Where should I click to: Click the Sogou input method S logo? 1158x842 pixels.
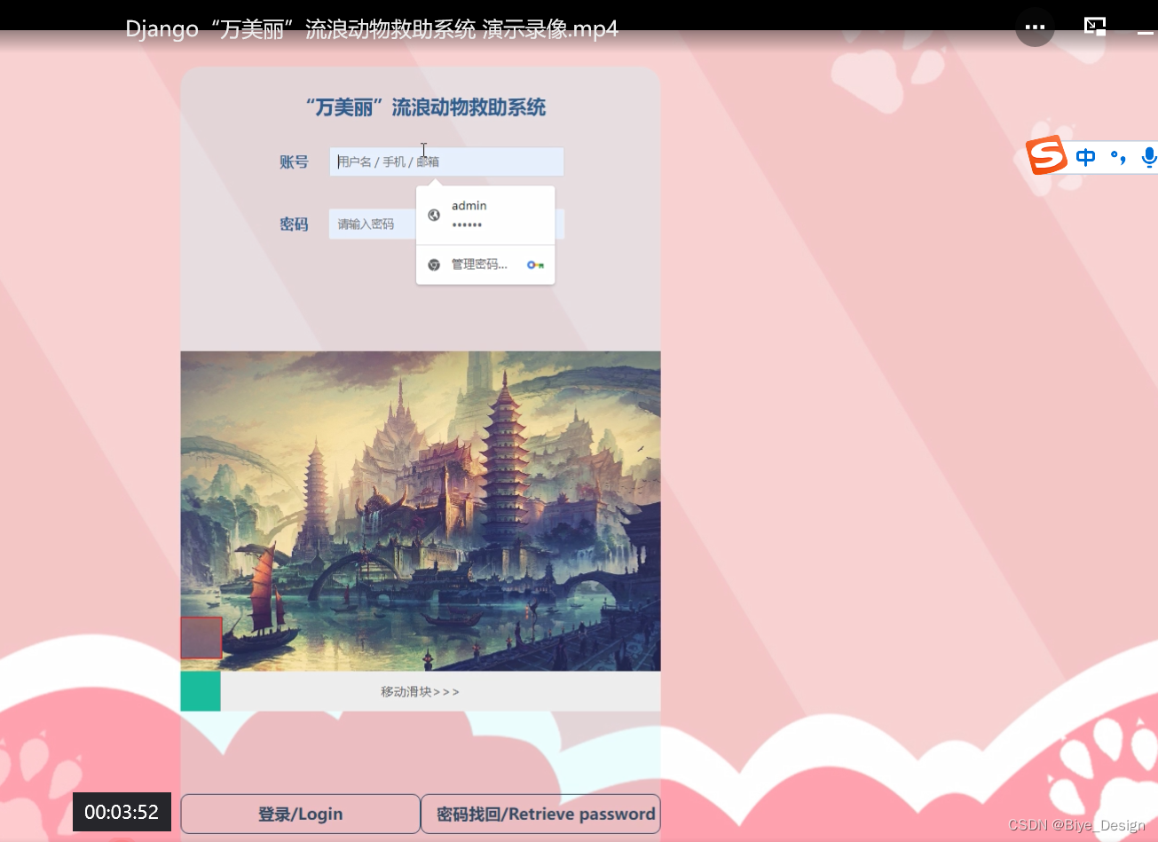(1046, 156)
